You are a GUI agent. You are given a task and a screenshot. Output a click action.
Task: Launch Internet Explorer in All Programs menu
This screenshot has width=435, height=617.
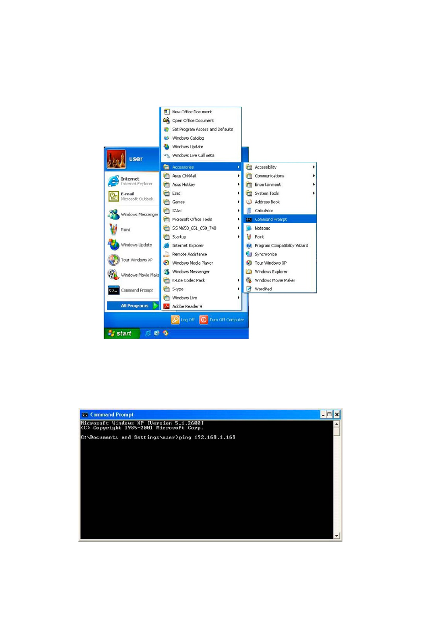click(201, 246)
